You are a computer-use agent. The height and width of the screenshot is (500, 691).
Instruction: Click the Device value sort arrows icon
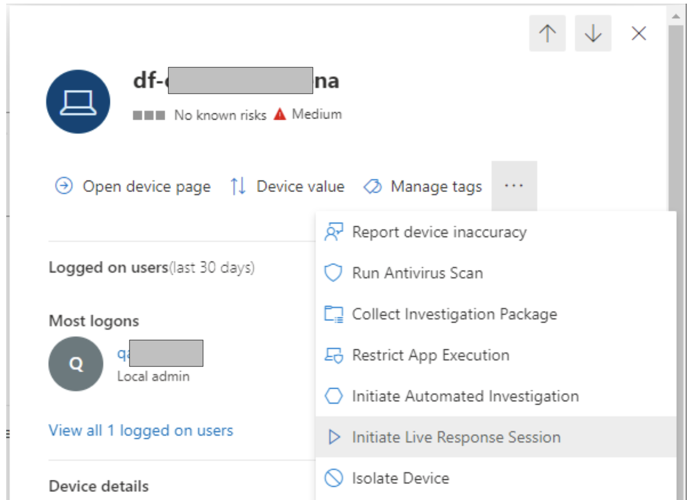(x=238, y=186)
